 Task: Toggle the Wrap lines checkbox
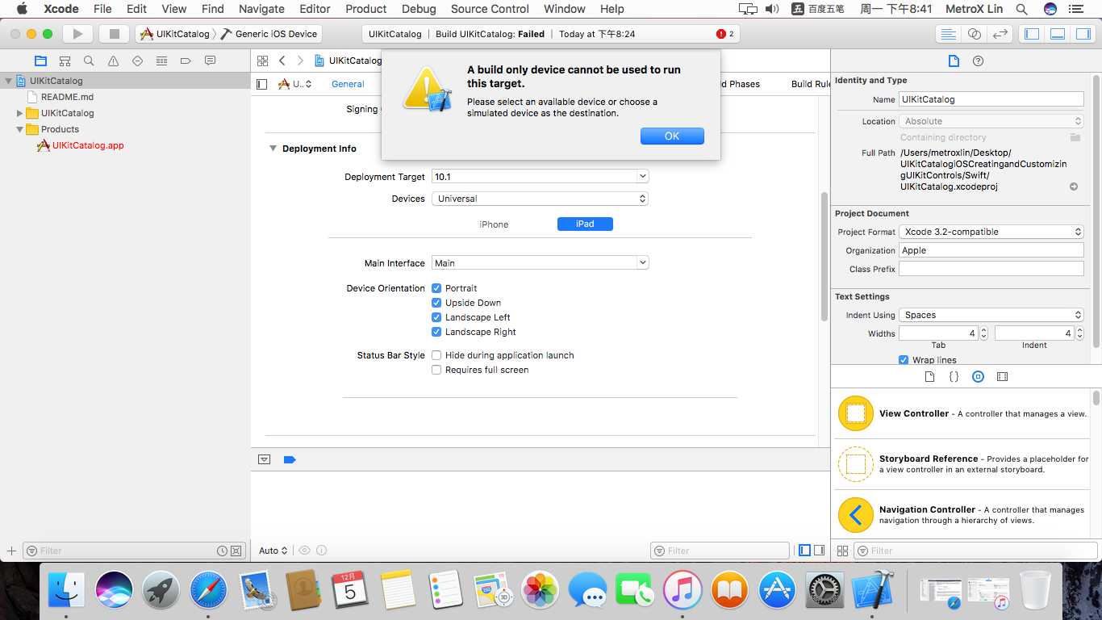(904, 360)
